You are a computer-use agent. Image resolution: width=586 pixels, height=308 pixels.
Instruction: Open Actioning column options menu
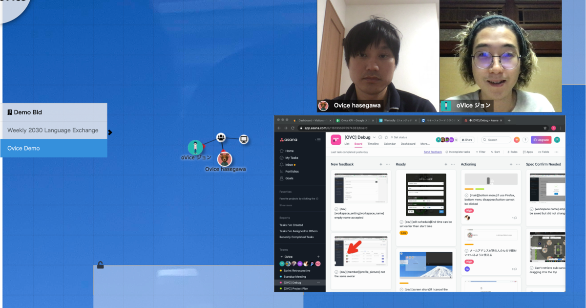tap(518, 164)
